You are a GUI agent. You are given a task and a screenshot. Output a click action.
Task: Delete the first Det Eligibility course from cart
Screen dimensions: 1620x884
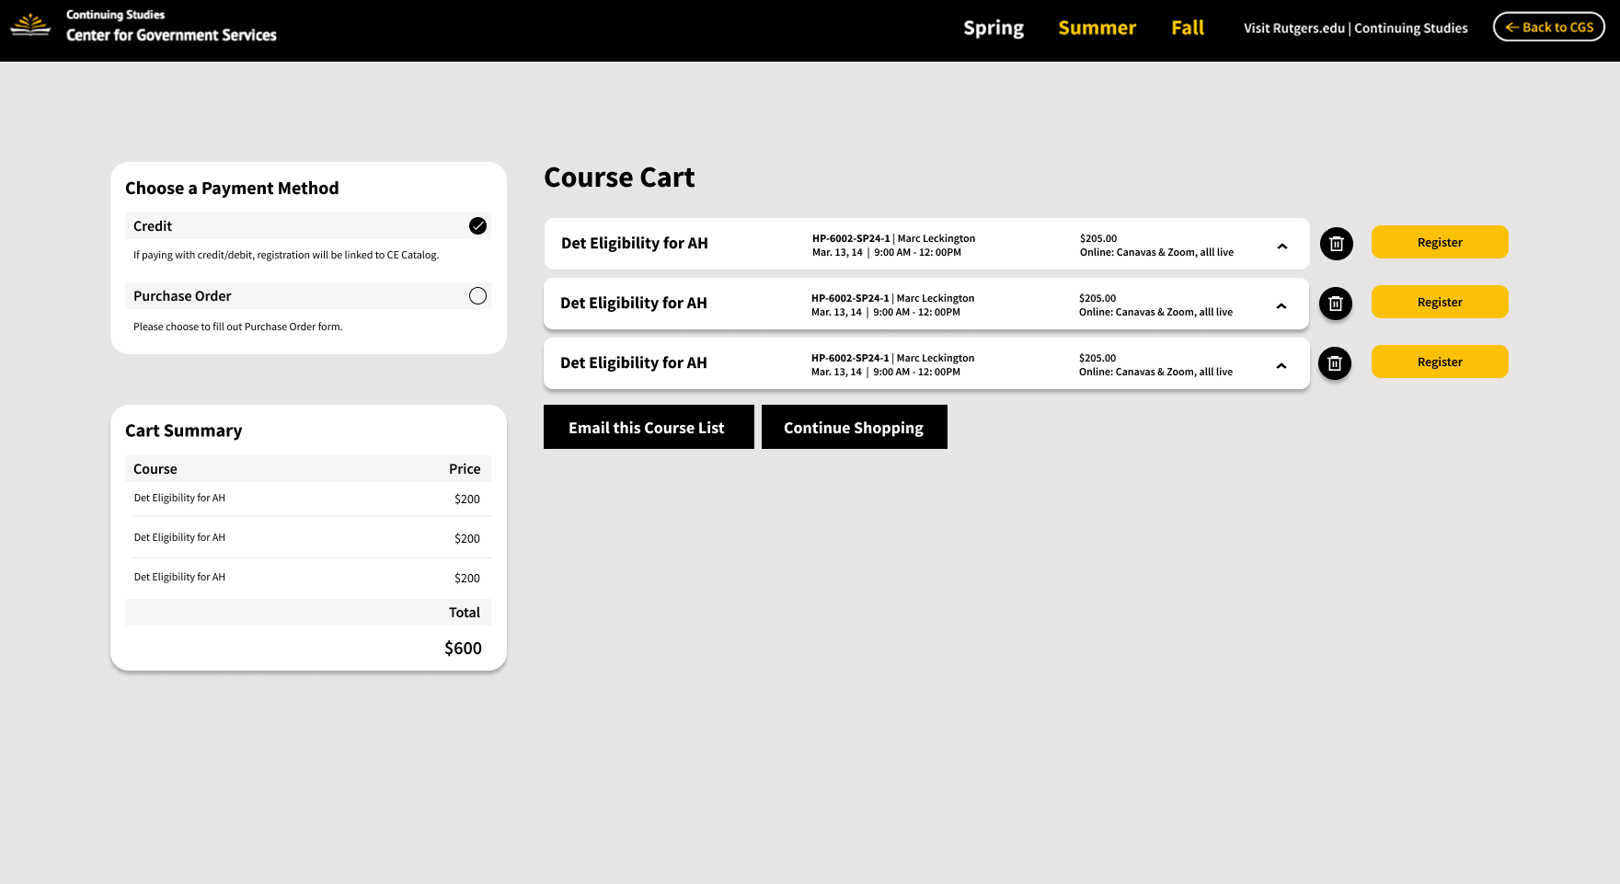tap(1336, 243)
